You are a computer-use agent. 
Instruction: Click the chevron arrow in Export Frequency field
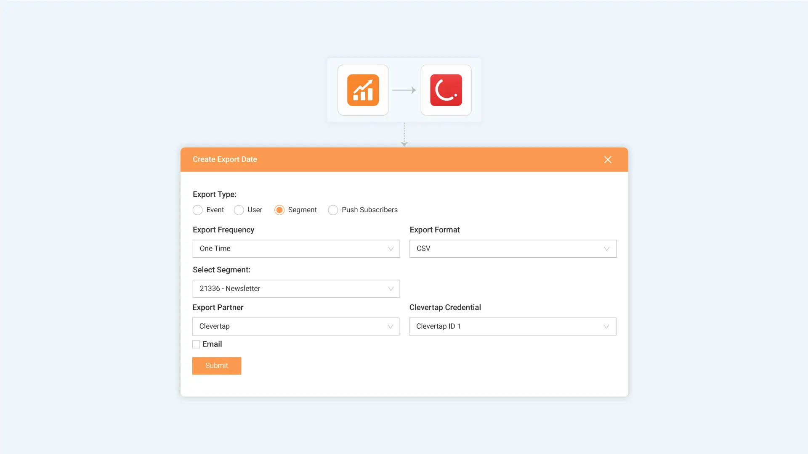(x=391, y=249)
